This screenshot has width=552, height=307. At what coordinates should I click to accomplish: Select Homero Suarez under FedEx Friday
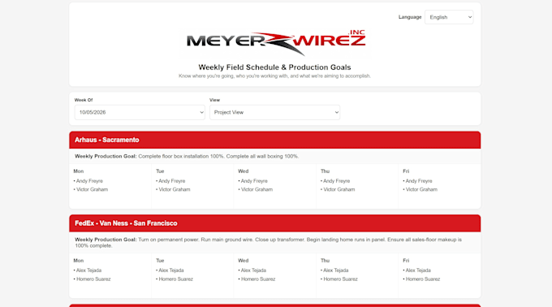423,279
